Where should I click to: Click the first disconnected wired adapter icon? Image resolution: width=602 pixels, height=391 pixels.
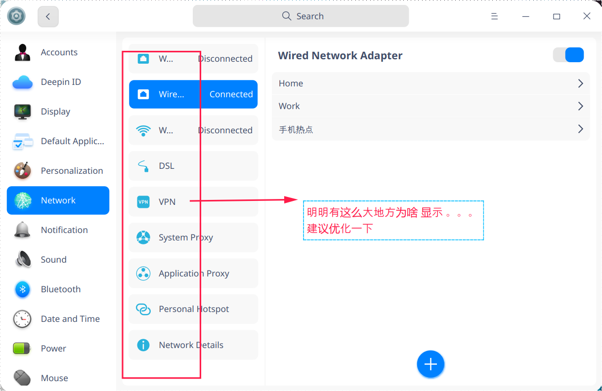[143, 59]
